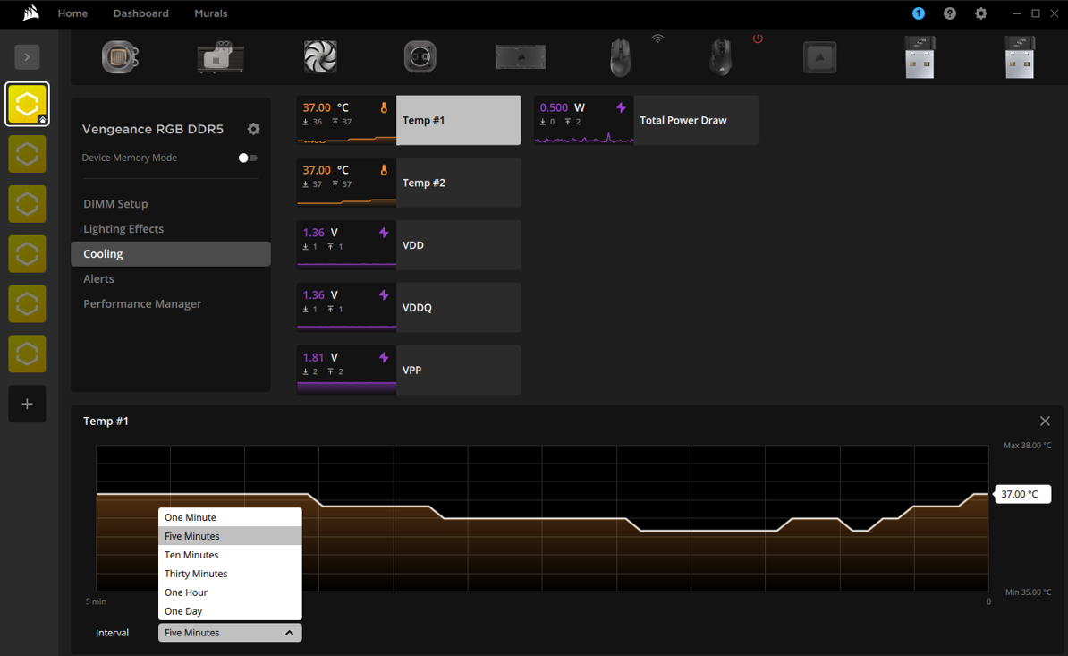
Task: Select the bright yellow active profile icon
Action: (x=27, y=104)
